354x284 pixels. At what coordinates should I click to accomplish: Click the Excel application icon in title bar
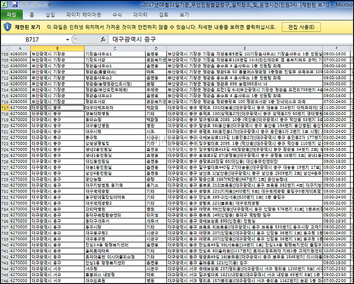(x=4, y=4)
